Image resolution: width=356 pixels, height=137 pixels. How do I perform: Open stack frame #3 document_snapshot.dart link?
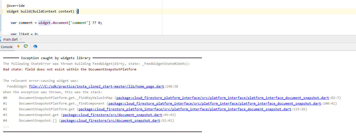click(x=112, y=115)
